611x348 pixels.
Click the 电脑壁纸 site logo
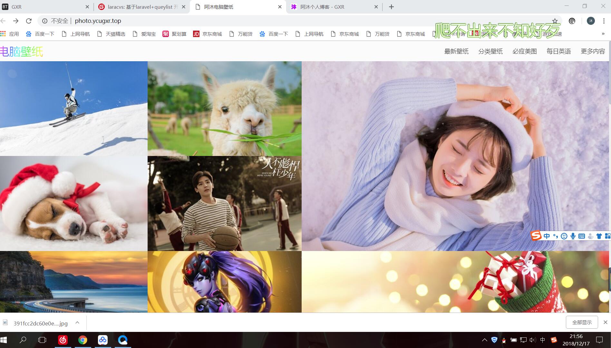(21, 52)
